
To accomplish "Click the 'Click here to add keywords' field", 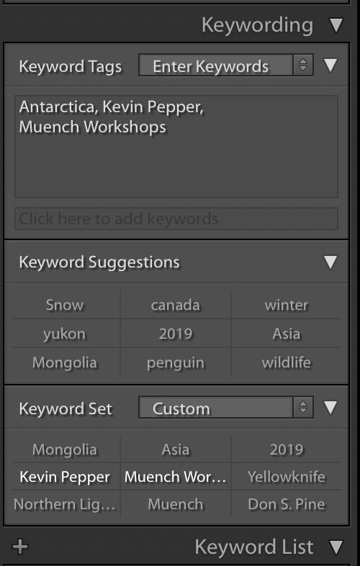I will tap(176, 219).
